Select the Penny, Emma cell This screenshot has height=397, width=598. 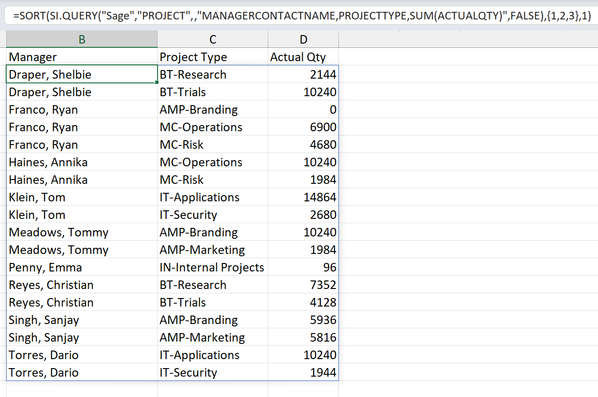(82, 267)
